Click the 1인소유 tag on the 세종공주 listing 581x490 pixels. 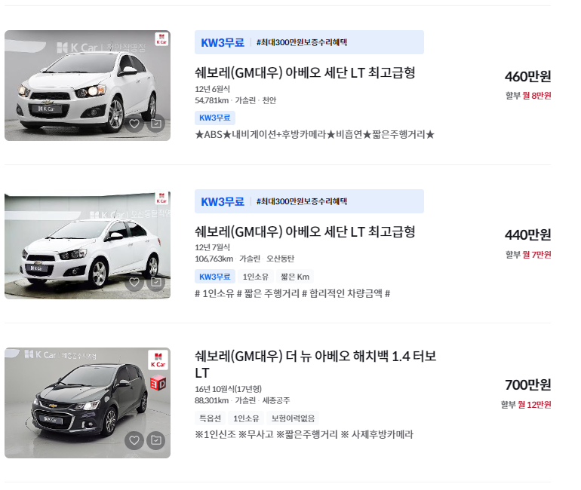point(246,418)
